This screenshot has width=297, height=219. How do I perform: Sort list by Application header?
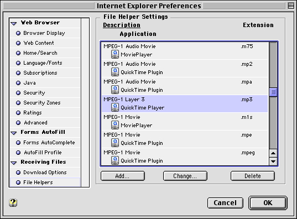click(138, 34)
